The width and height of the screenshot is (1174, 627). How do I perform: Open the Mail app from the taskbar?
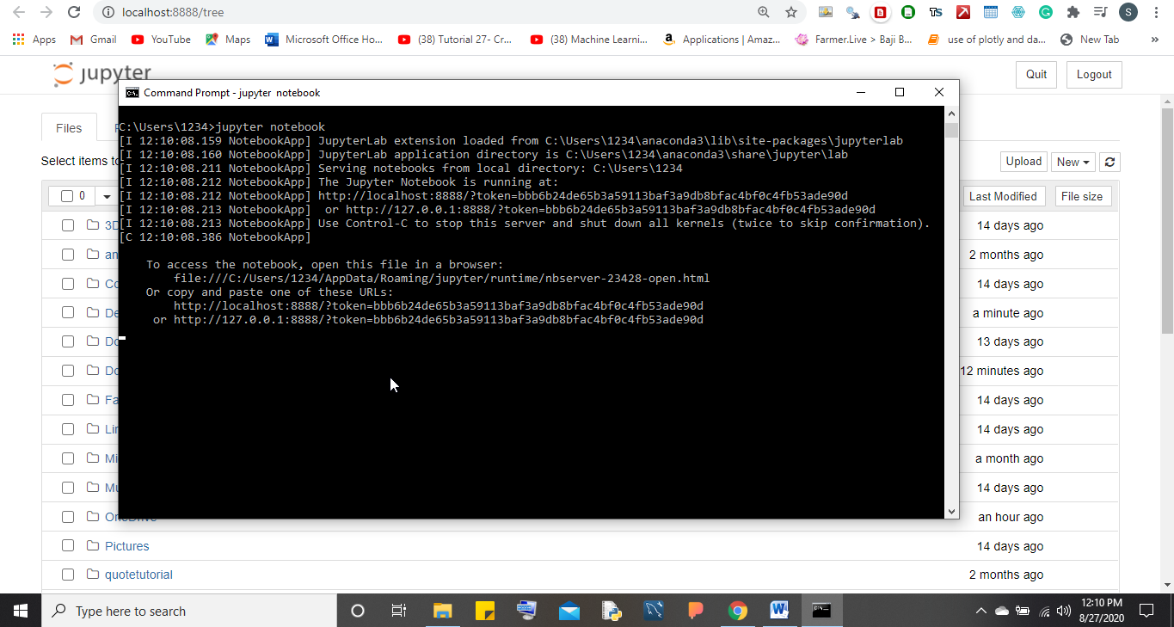(569, 611)
